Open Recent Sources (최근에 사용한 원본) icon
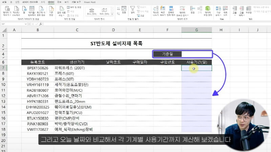The width and height of the screenshot is (271, 152). click(41, 9)
